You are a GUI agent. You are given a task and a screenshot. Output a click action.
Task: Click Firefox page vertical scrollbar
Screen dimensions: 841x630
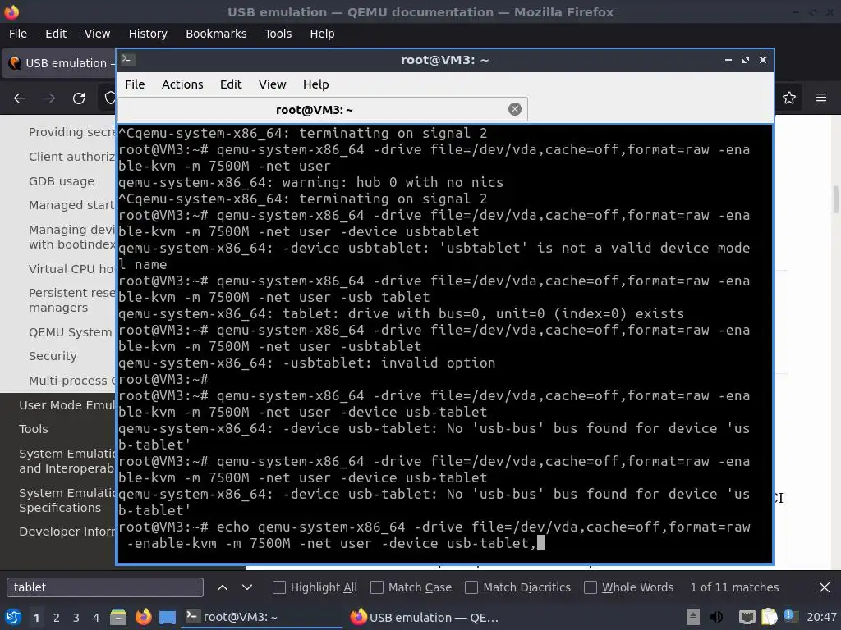(835, 199)
